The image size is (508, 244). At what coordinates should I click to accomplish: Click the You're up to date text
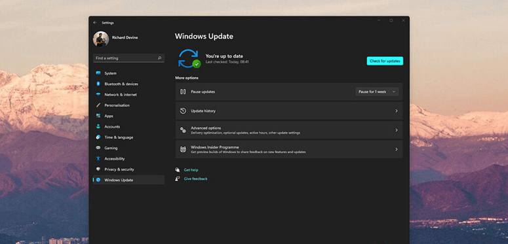tap(224, 56)
